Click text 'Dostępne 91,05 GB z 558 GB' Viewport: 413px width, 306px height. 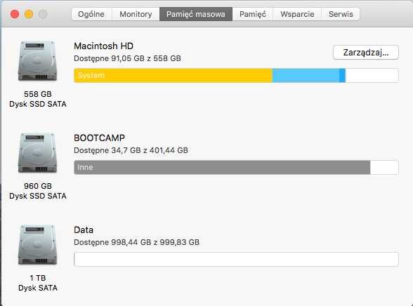127,58
